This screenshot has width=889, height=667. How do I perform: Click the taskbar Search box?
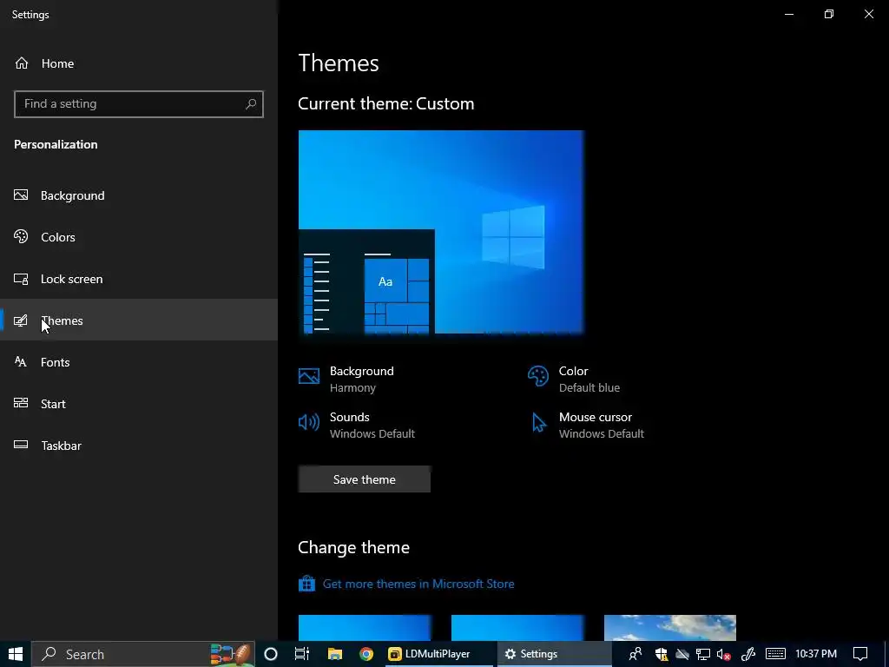[143, 654]
